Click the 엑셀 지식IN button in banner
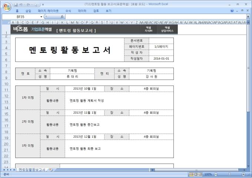252x178 pixels. (x=148, y=29)
